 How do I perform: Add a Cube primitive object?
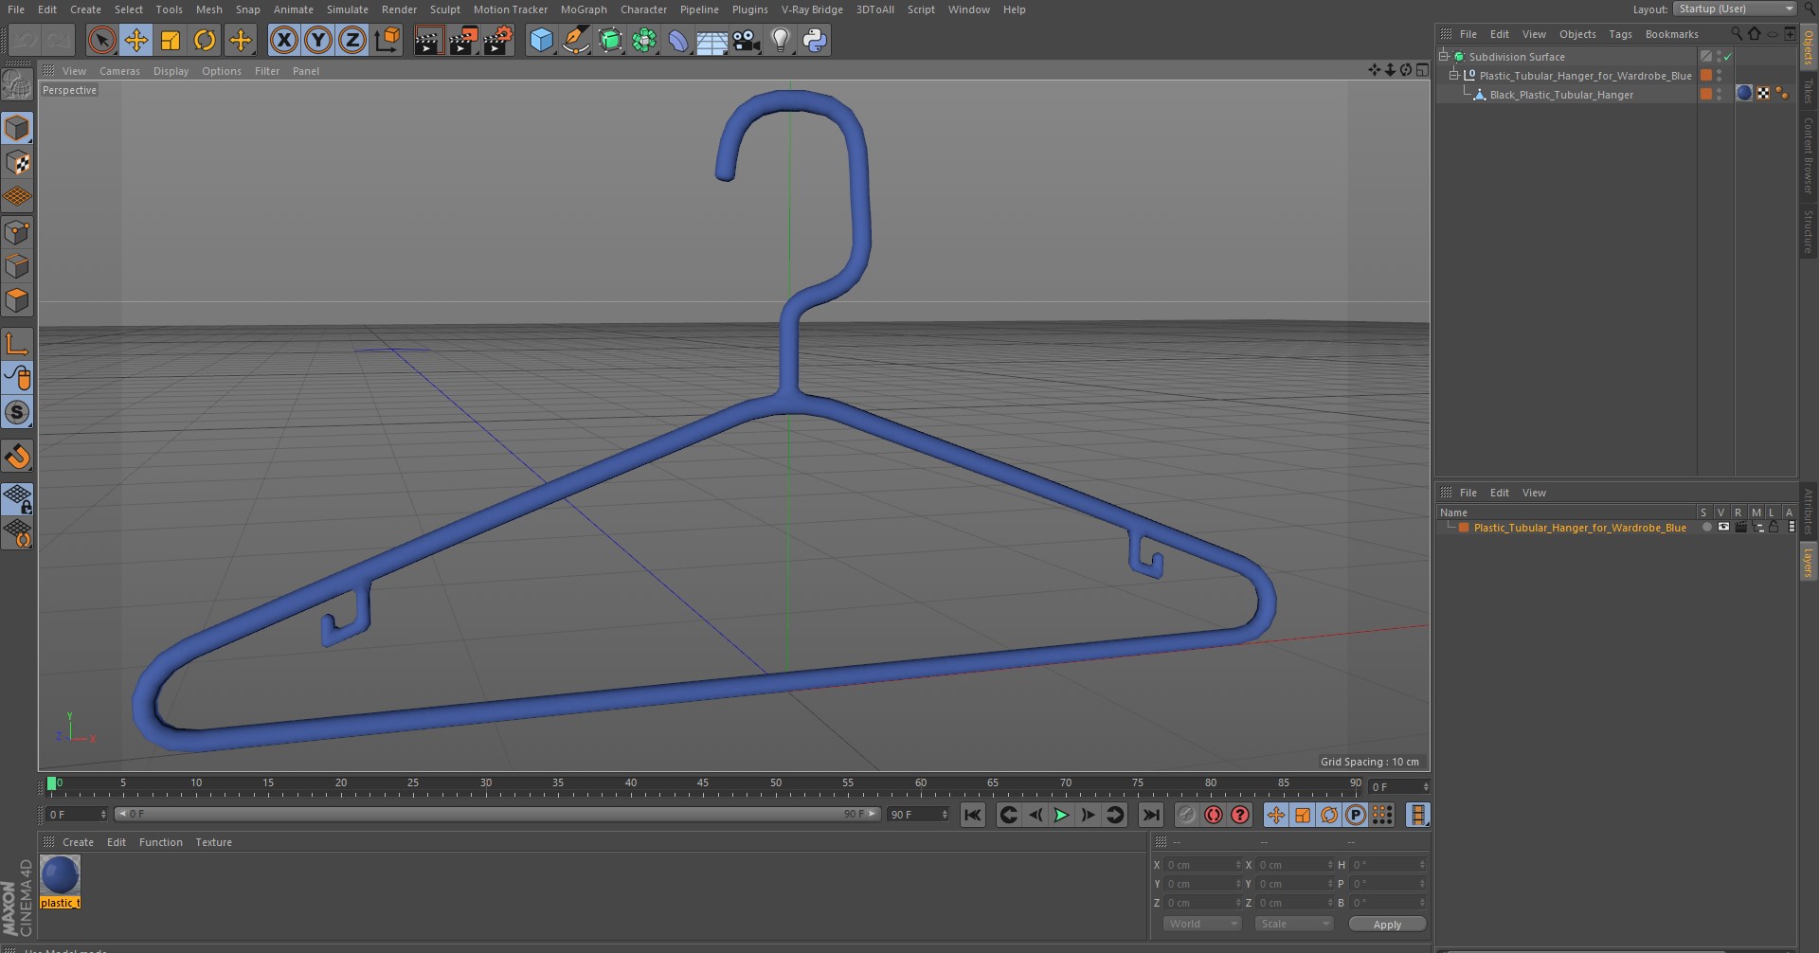coord(541,40)
